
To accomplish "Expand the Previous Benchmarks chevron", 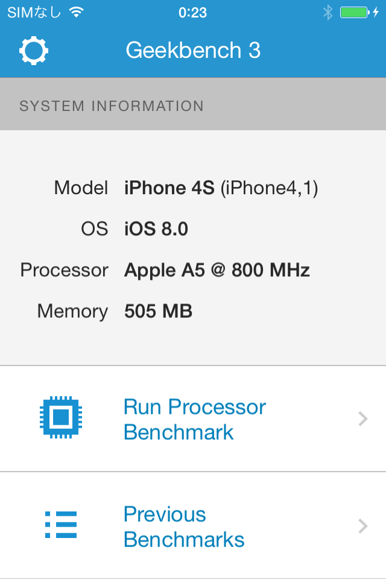I will coord(362,526).
